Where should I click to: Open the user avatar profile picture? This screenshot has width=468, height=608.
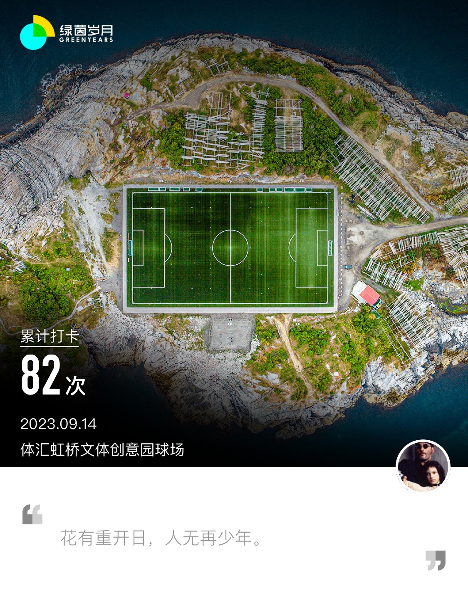pos(423,466)
